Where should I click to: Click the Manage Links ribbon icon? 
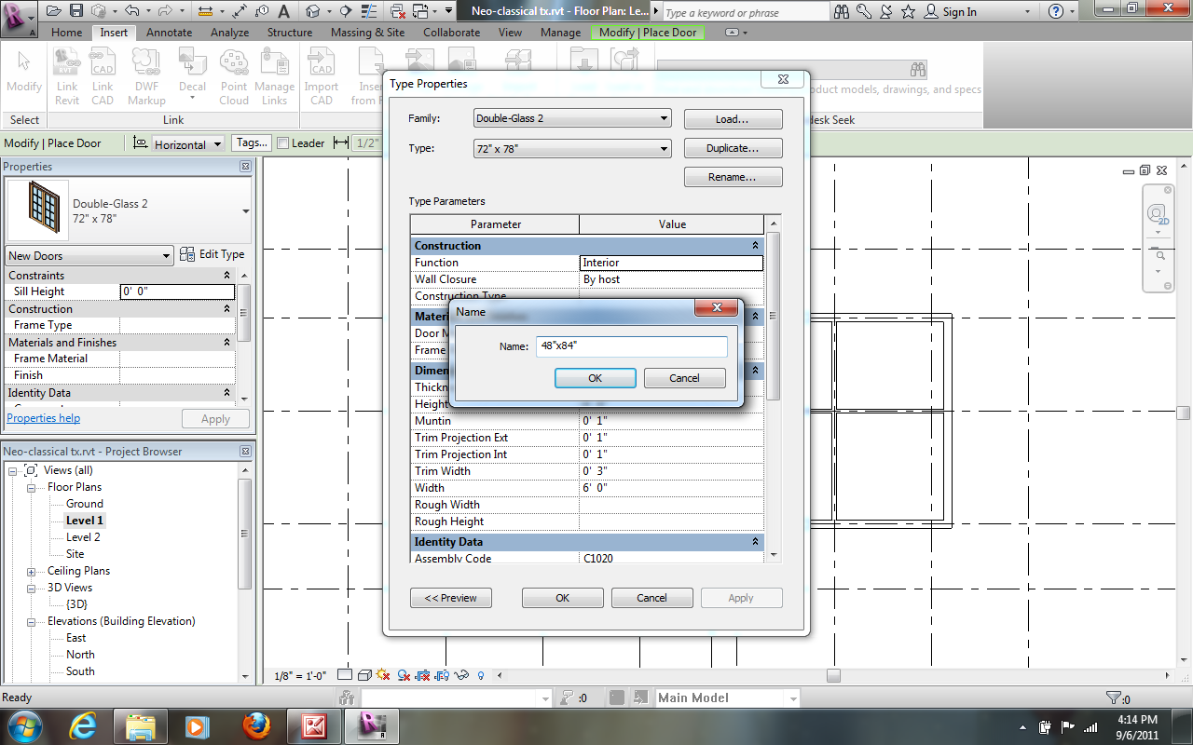275,77
